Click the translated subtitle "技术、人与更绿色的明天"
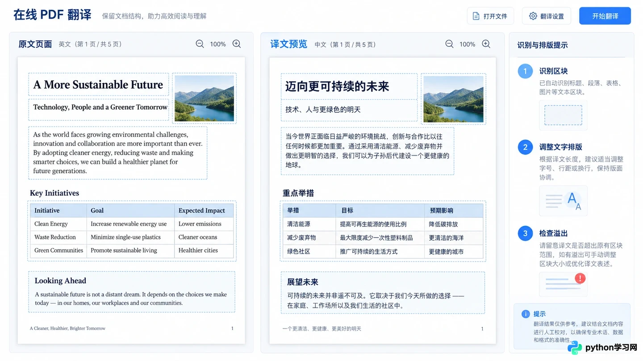The width and height of the screenshot is (643, 361). [x=323, y=109]
